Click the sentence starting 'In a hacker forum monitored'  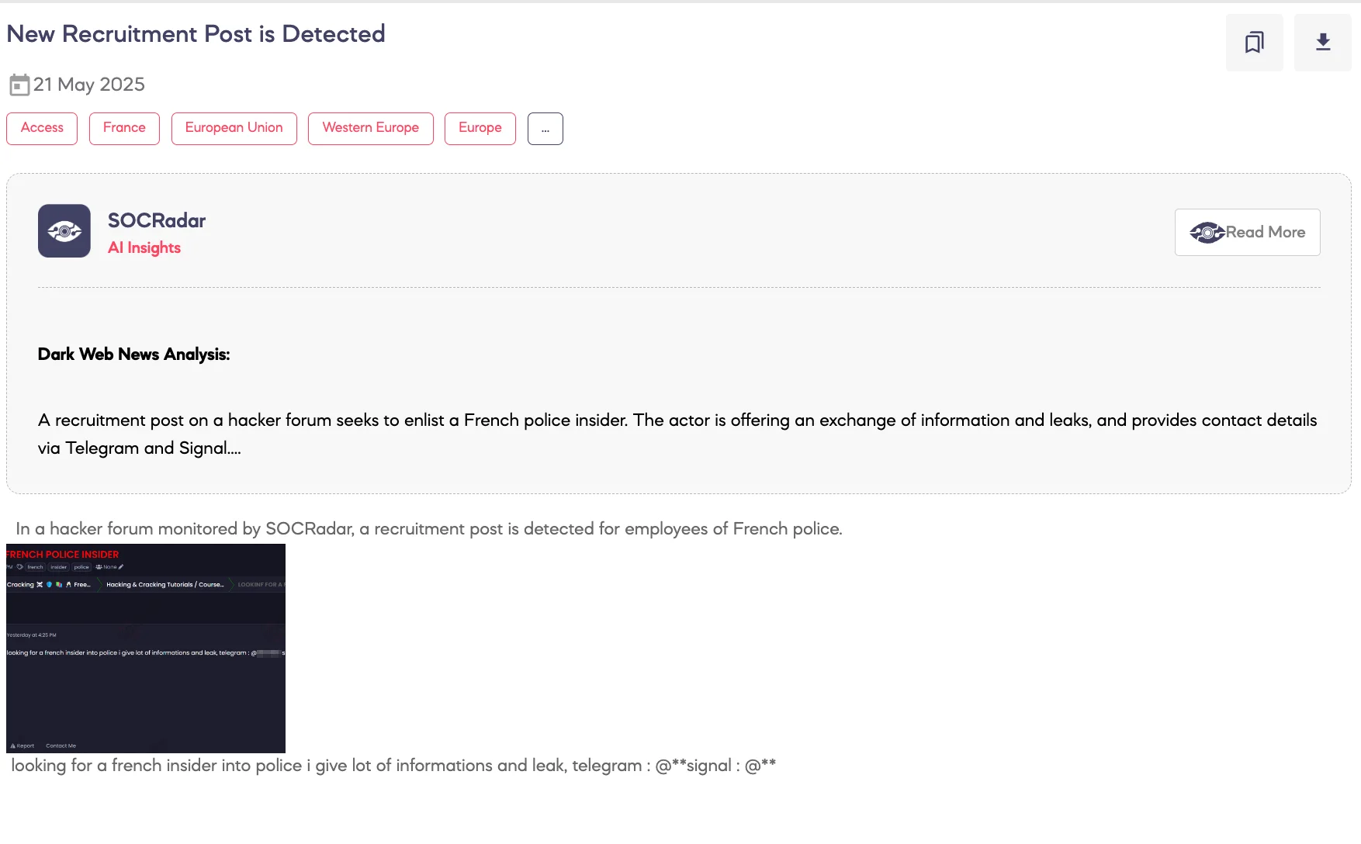[429, 529]
